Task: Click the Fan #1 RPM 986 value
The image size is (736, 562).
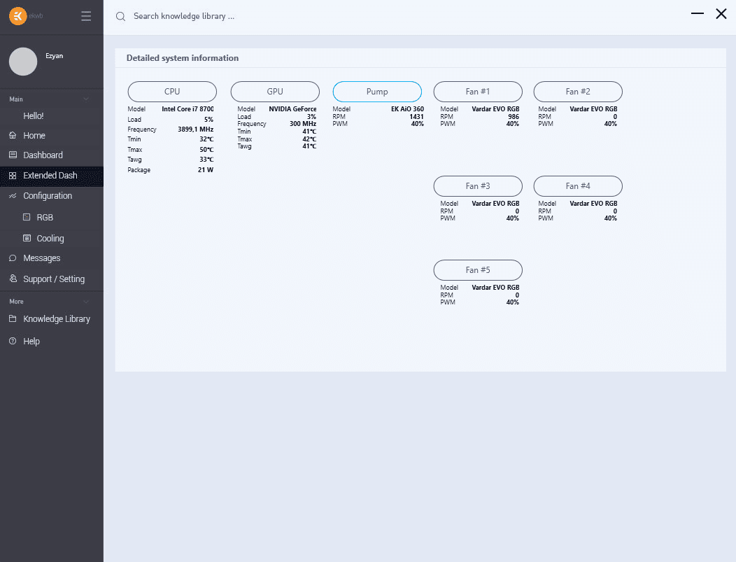Action: [x=514, y=116]
